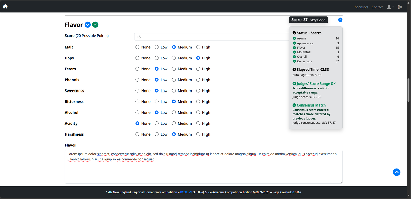Click the Status – Scores info icon
Image resolution: width=411 pixels, height=199 pixels.
(294, 33)
